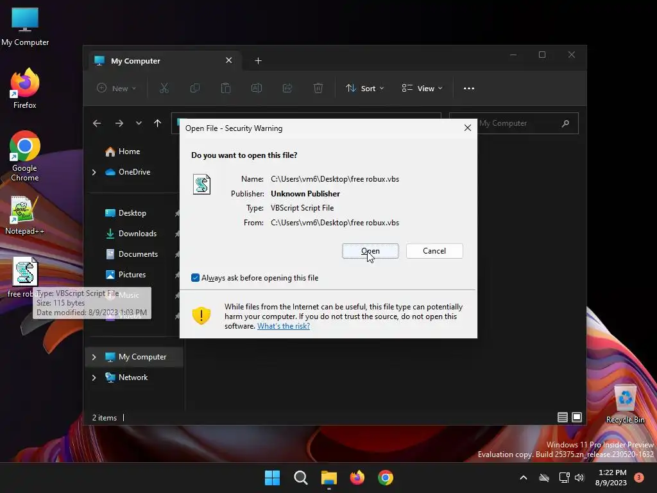Click the VBScript file icon in the dialog
This screenshot has width=657, height=493.
pyautogui.click(x=201, y=184)
